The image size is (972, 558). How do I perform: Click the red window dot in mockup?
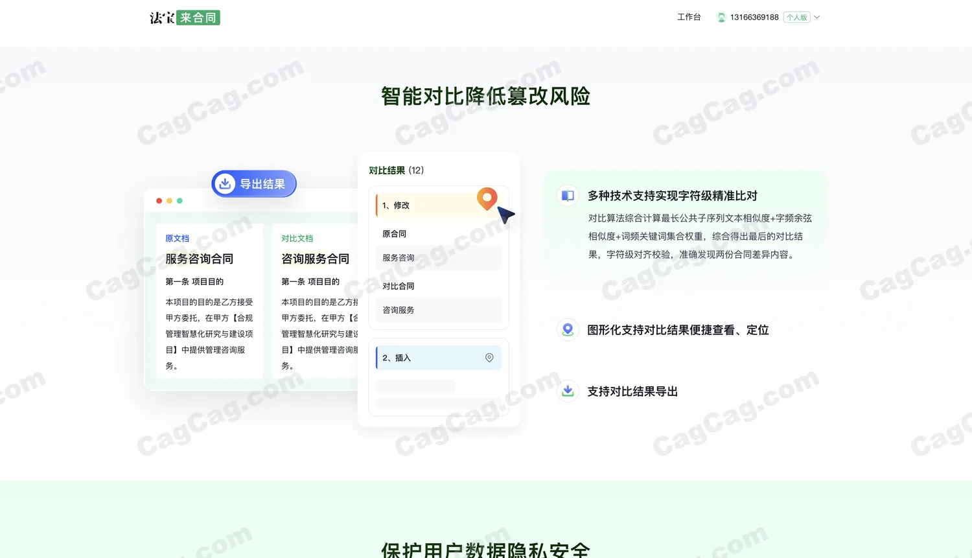coord(159,201)
